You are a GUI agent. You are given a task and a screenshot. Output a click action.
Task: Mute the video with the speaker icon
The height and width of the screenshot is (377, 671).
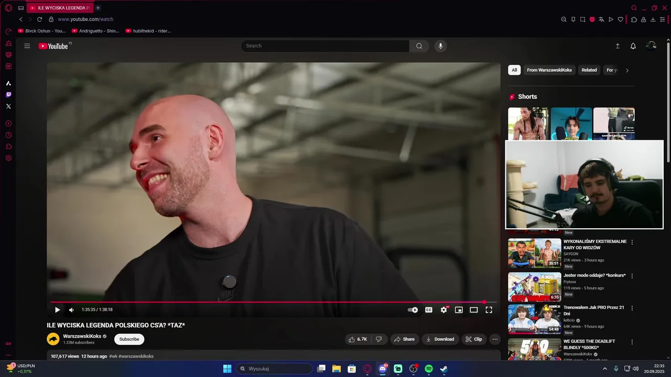(x=71, y=310)
